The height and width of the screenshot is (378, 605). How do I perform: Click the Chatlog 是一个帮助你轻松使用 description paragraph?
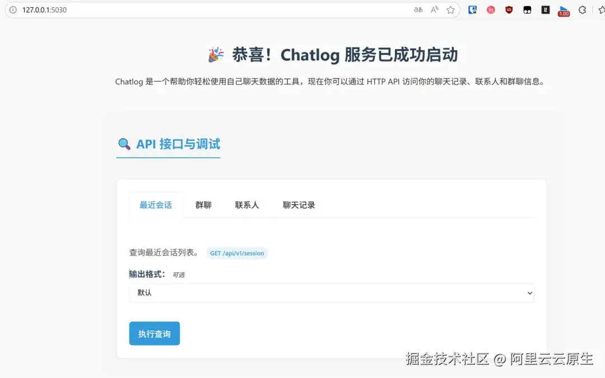pyautogui.click(x=331, y=82)
